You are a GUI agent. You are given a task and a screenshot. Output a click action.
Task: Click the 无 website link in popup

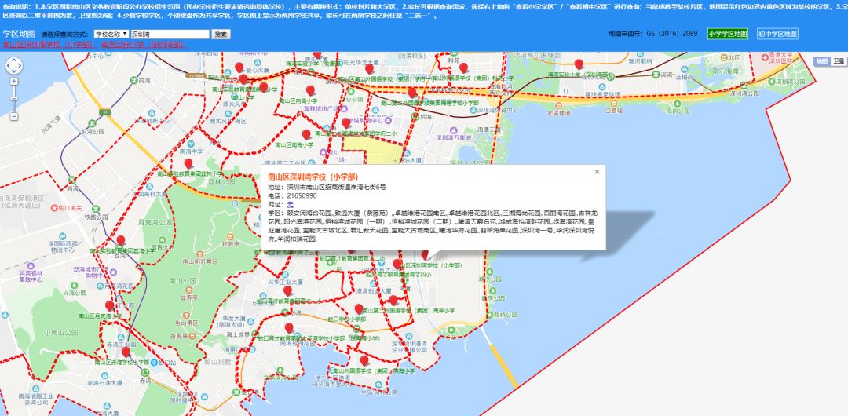[290, 203]
